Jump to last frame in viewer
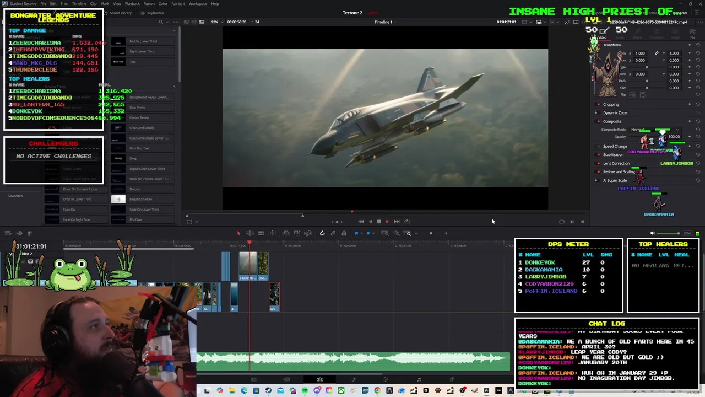Viewport: 705px width, 397px height. point(397,222)
